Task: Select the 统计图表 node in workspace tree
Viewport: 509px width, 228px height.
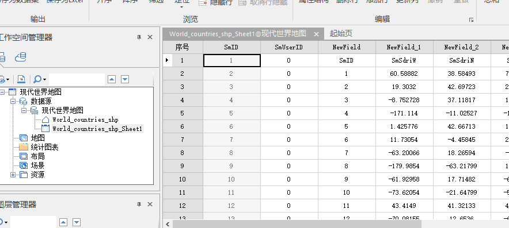Action: [x=44, y=148]
